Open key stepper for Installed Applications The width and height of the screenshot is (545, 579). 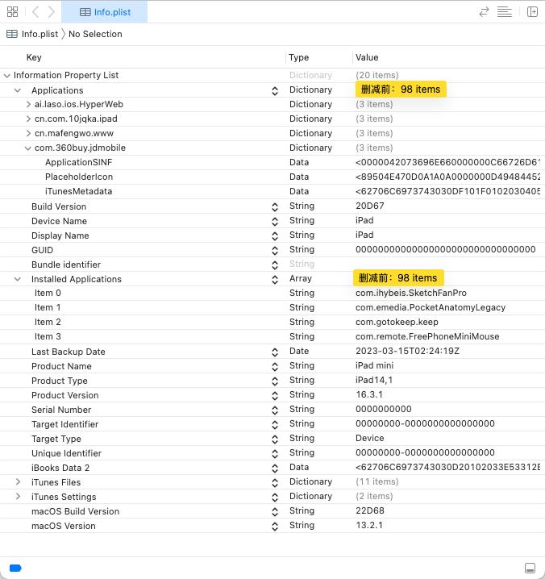pos(275,280)
